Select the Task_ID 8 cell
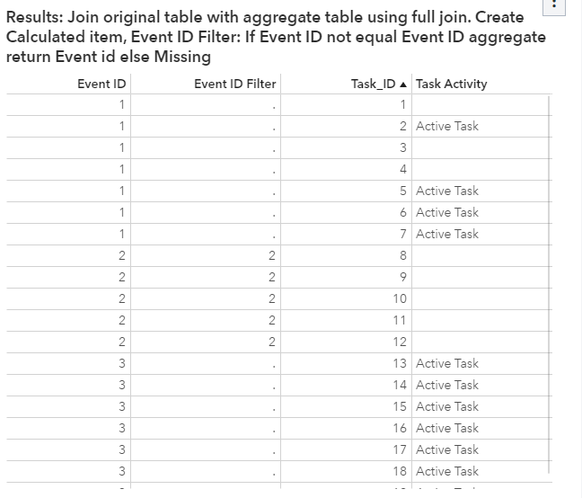This screenshot has height=498, width=582. pos(401,256)
